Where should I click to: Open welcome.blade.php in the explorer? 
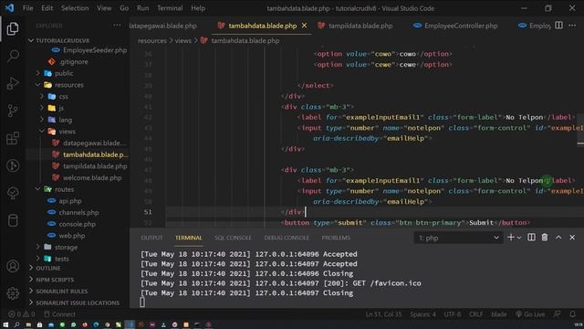[x=92, y=178]
